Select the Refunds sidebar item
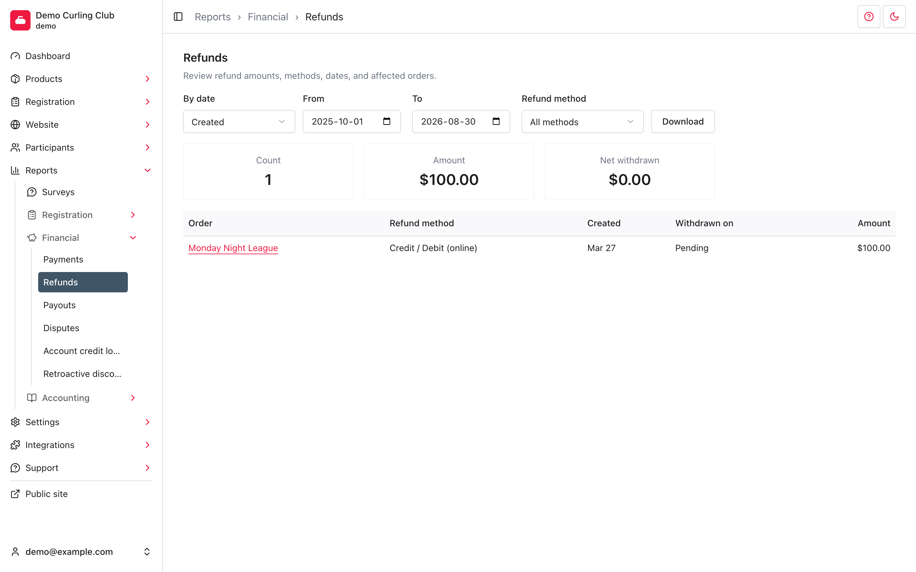The width and height of the screenshot is (916, 572). click(83, 282)
